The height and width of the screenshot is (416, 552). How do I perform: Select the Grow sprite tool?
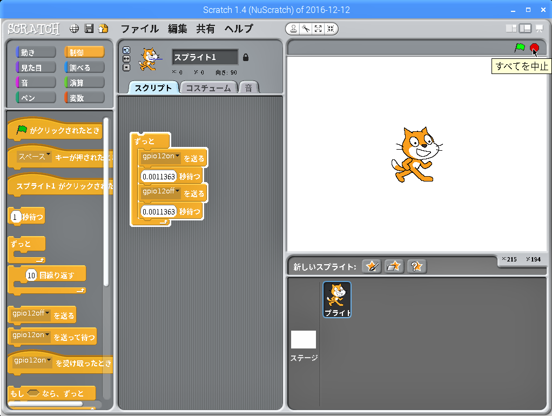click(x=318, y=29)
